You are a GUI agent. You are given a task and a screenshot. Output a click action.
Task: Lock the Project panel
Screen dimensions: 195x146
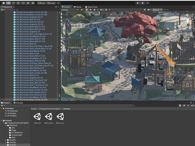click(191, 103)
